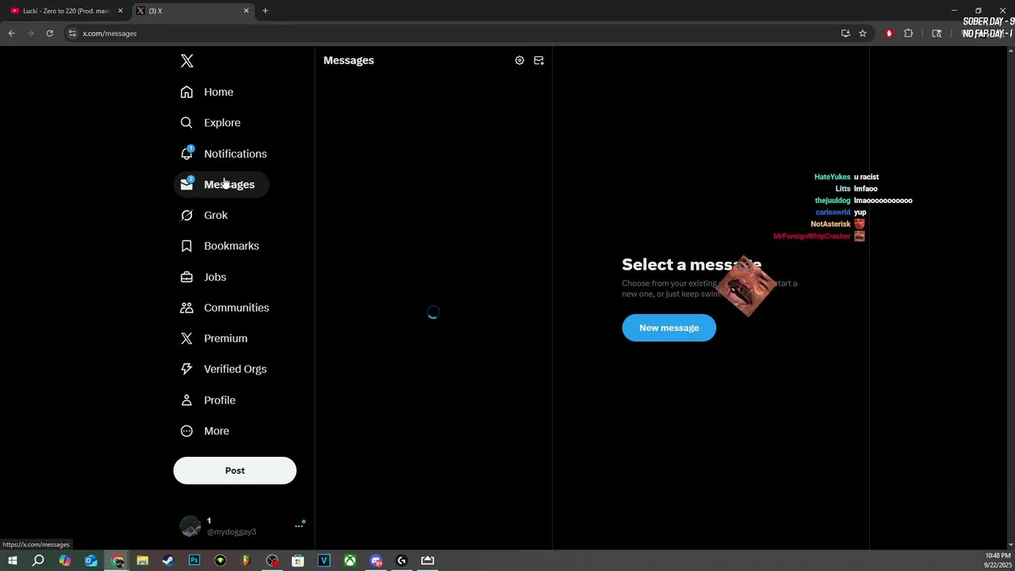
Task: Click the "Select a message" heading
Action: [x=691, y=265]
